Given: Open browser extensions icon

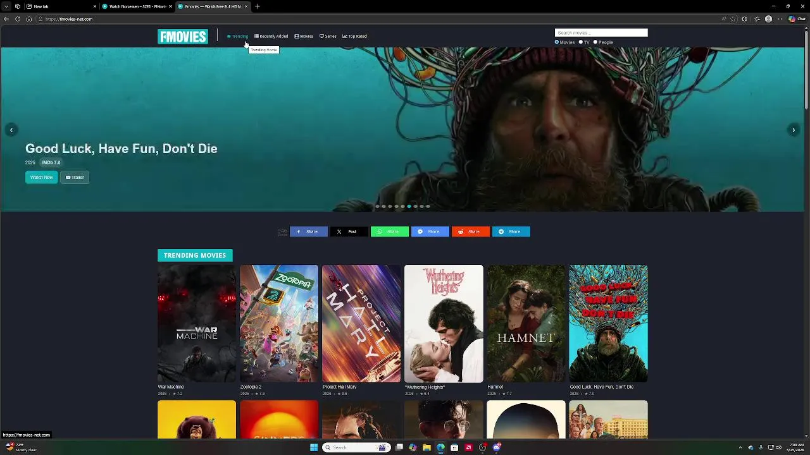Looking at the screenshot, I should pos(745,19).
